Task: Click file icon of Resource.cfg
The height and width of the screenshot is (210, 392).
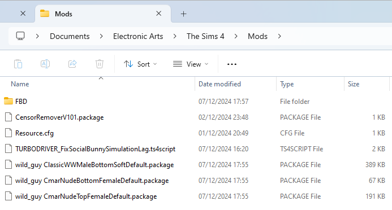Action: (8, 133)
